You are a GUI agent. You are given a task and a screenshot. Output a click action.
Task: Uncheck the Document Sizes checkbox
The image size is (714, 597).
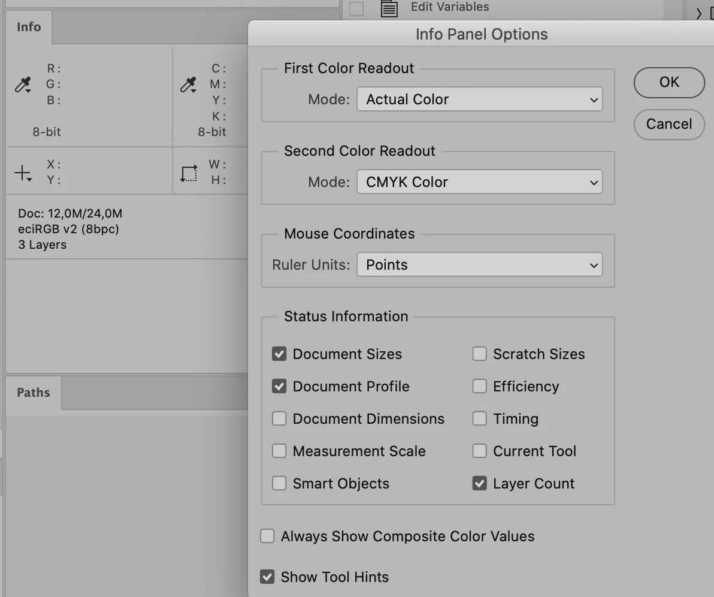tap(279, 354)
